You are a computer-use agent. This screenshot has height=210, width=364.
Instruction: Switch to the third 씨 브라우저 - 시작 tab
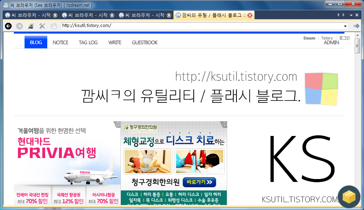coord(145,15)
